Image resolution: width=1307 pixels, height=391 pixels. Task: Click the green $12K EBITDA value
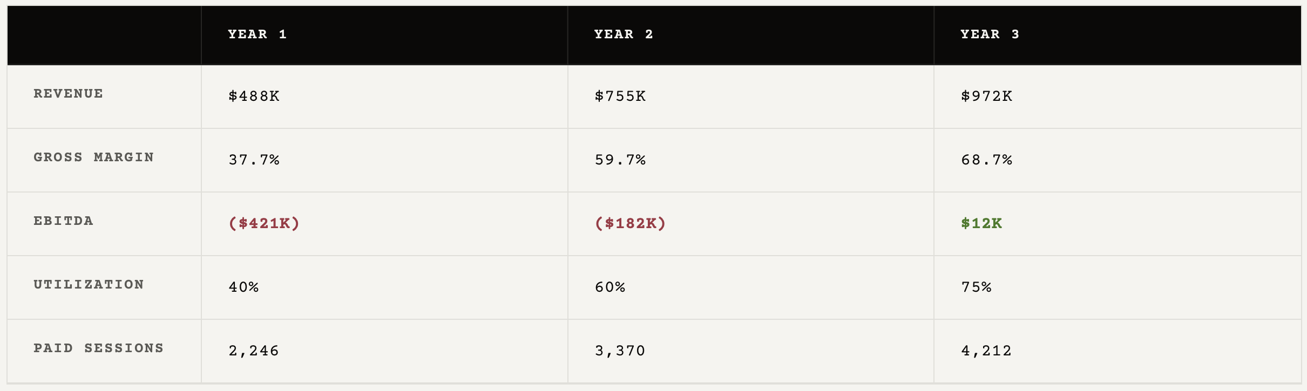[x=981, y=223]
